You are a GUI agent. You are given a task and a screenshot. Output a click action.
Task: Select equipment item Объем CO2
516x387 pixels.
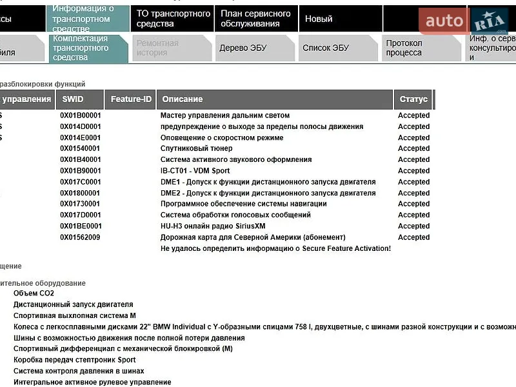pyautogui.click(x=34, y=293)
